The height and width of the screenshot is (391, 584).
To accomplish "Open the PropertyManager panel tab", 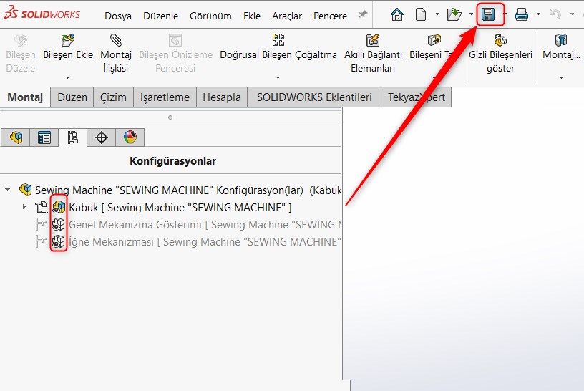I will (44, 137).
